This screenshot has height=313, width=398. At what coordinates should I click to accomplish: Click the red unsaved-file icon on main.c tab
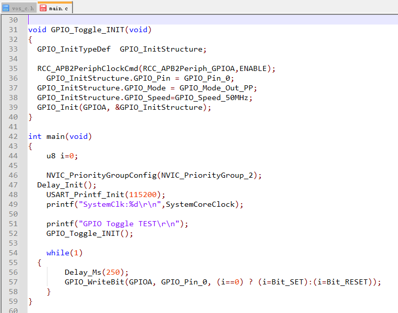tap(43, 8)
